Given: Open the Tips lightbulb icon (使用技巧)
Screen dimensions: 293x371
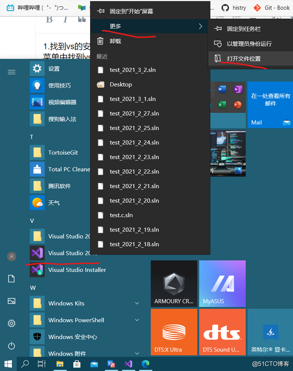Looking at the screenshot, I should (x=37, y=85).
